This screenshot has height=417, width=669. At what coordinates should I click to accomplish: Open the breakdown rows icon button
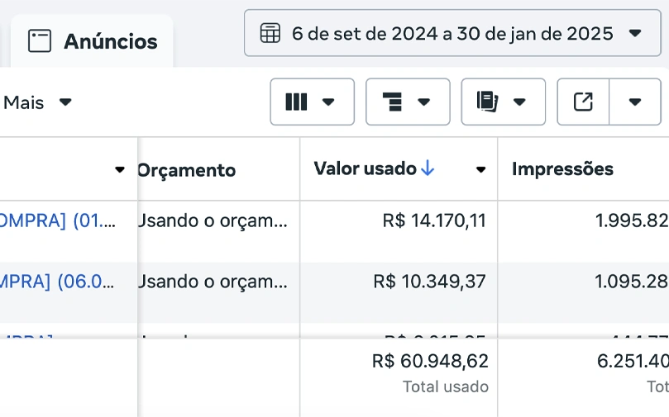[408, 102]
